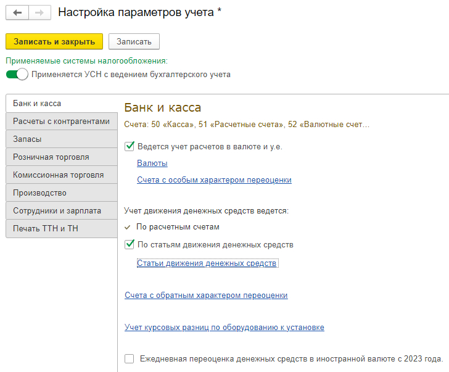Go forward with the right arrow button
The height and width of the screenshot is (372, 449).
coord(39,12)
